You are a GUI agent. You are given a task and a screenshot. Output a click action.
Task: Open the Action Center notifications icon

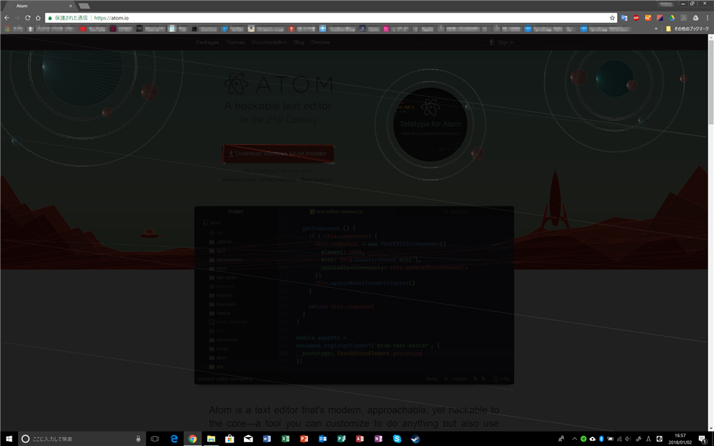[x=703, y=439]
